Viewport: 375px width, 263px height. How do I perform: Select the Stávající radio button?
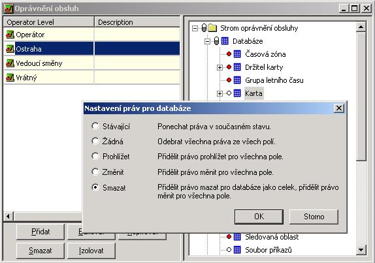(x=95, y=126)
